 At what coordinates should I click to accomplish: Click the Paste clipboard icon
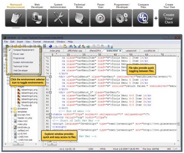(x=65, y=46)
